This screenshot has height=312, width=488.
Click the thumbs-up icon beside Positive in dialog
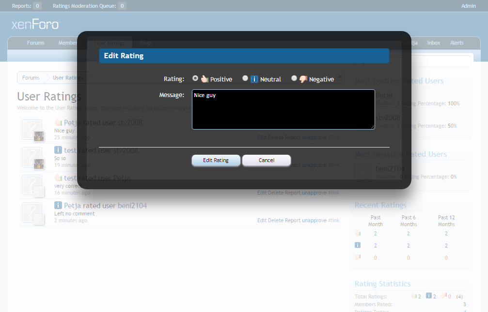[x=205, y=79]
